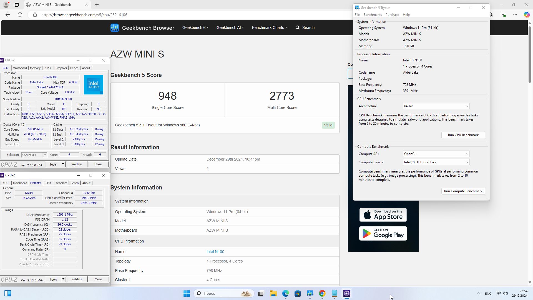Switch to Geekbench app in the taskbar
Image resolution: width=533 pixels, height=300 pixels.
tap(310, 293)
